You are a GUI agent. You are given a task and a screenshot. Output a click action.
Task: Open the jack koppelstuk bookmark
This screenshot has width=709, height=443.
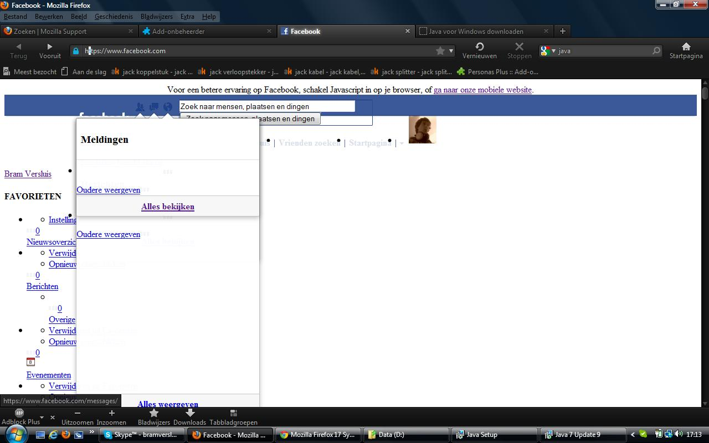pos(152,71)
